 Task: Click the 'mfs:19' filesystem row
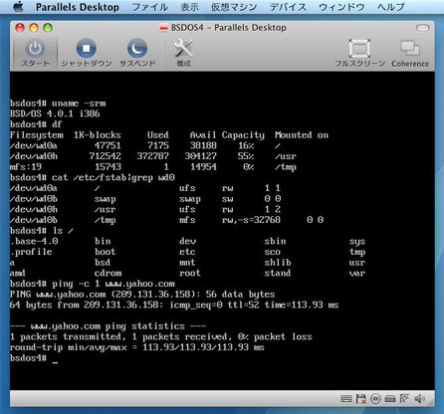153,167
